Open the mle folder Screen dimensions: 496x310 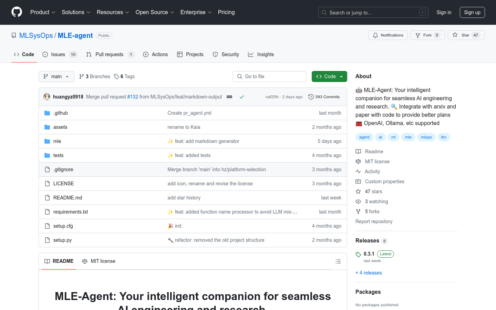57,141
